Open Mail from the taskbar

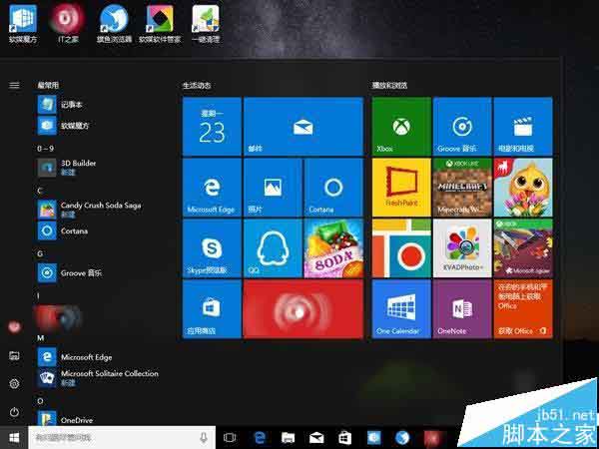coord(316,438)
